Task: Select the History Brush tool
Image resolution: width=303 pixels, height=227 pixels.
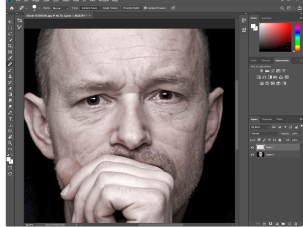Action: click(x=10, y=83)
